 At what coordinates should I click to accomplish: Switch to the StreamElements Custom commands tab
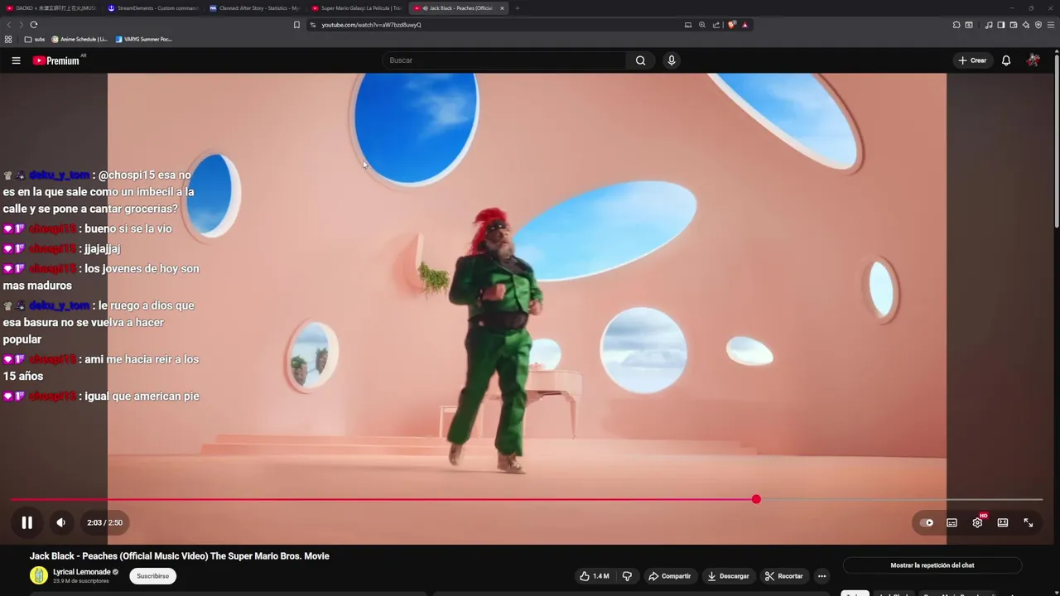pos(154,8)
